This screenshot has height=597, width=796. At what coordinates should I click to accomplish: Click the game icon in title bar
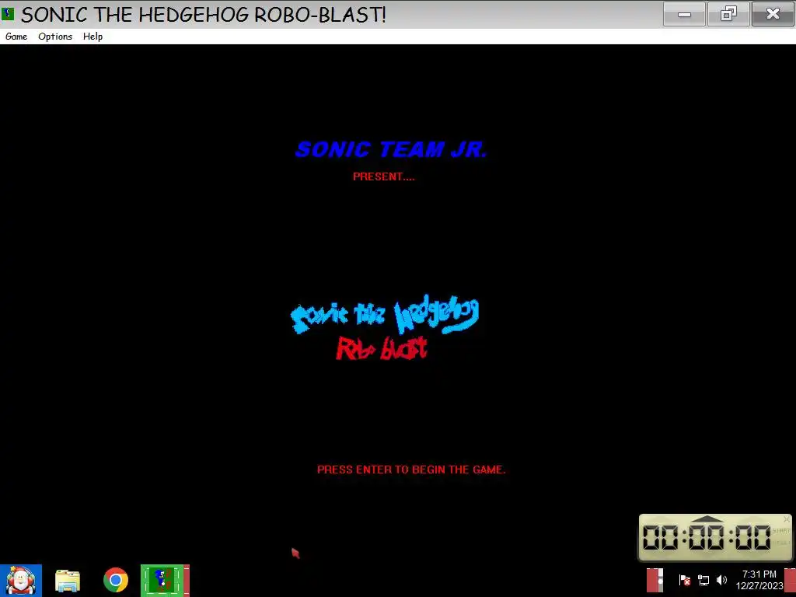pyautogui.click(x=8, y=14)
